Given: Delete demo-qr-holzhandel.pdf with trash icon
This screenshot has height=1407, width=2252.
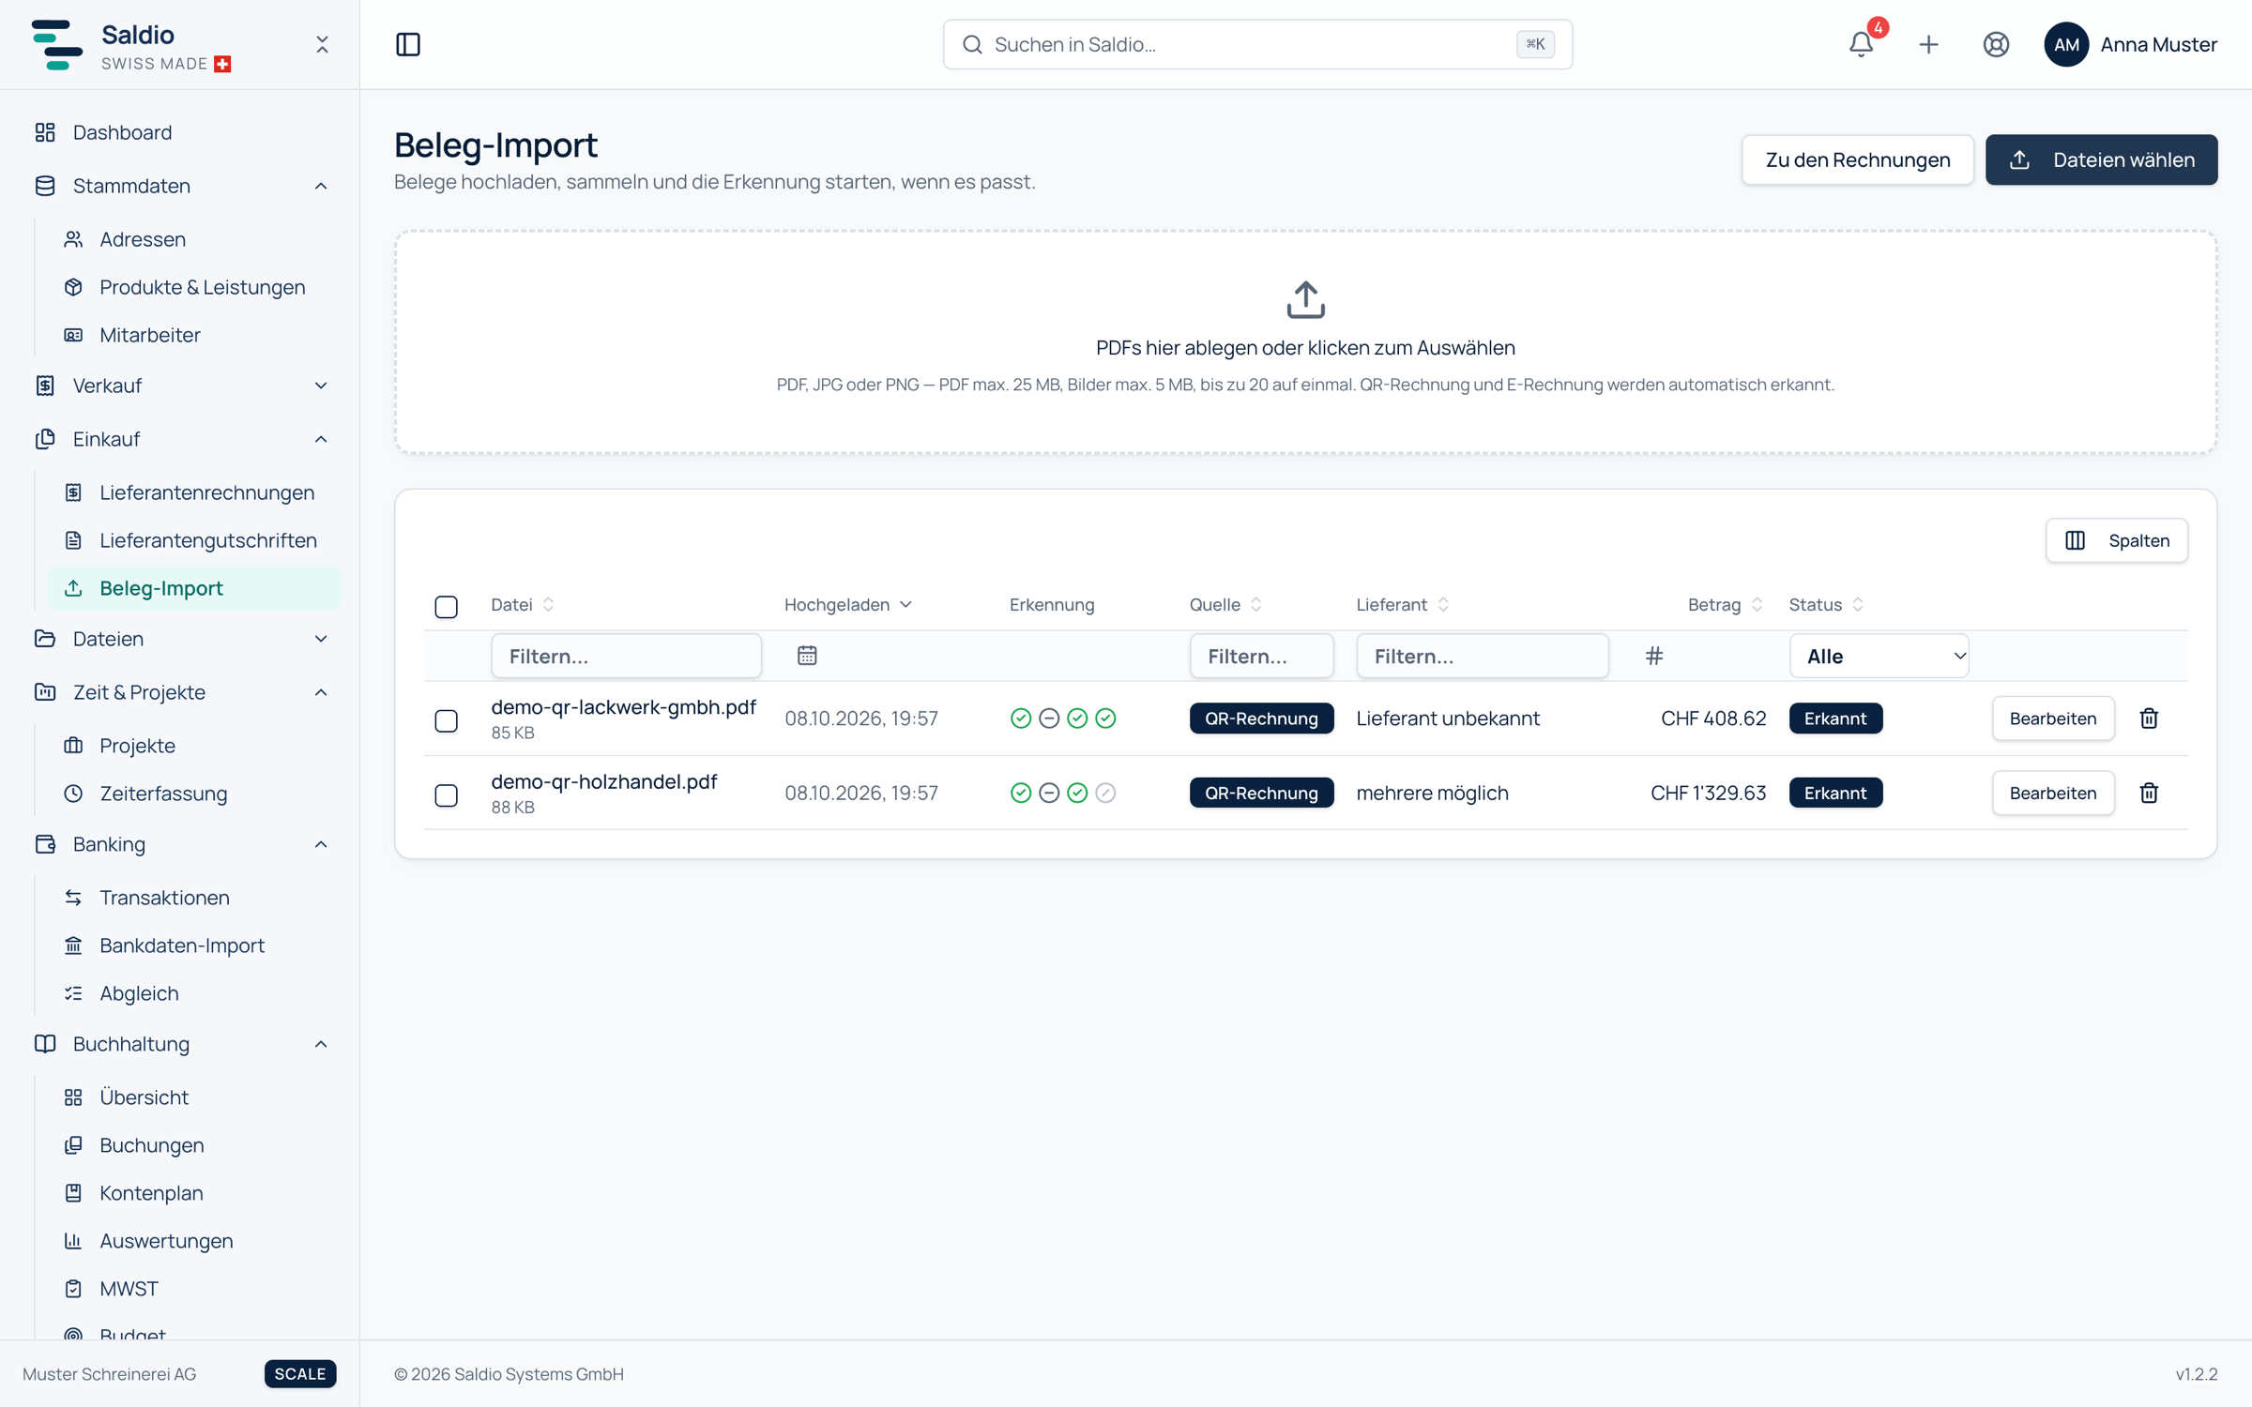Looking at the screenshot, I should 2149,794.
